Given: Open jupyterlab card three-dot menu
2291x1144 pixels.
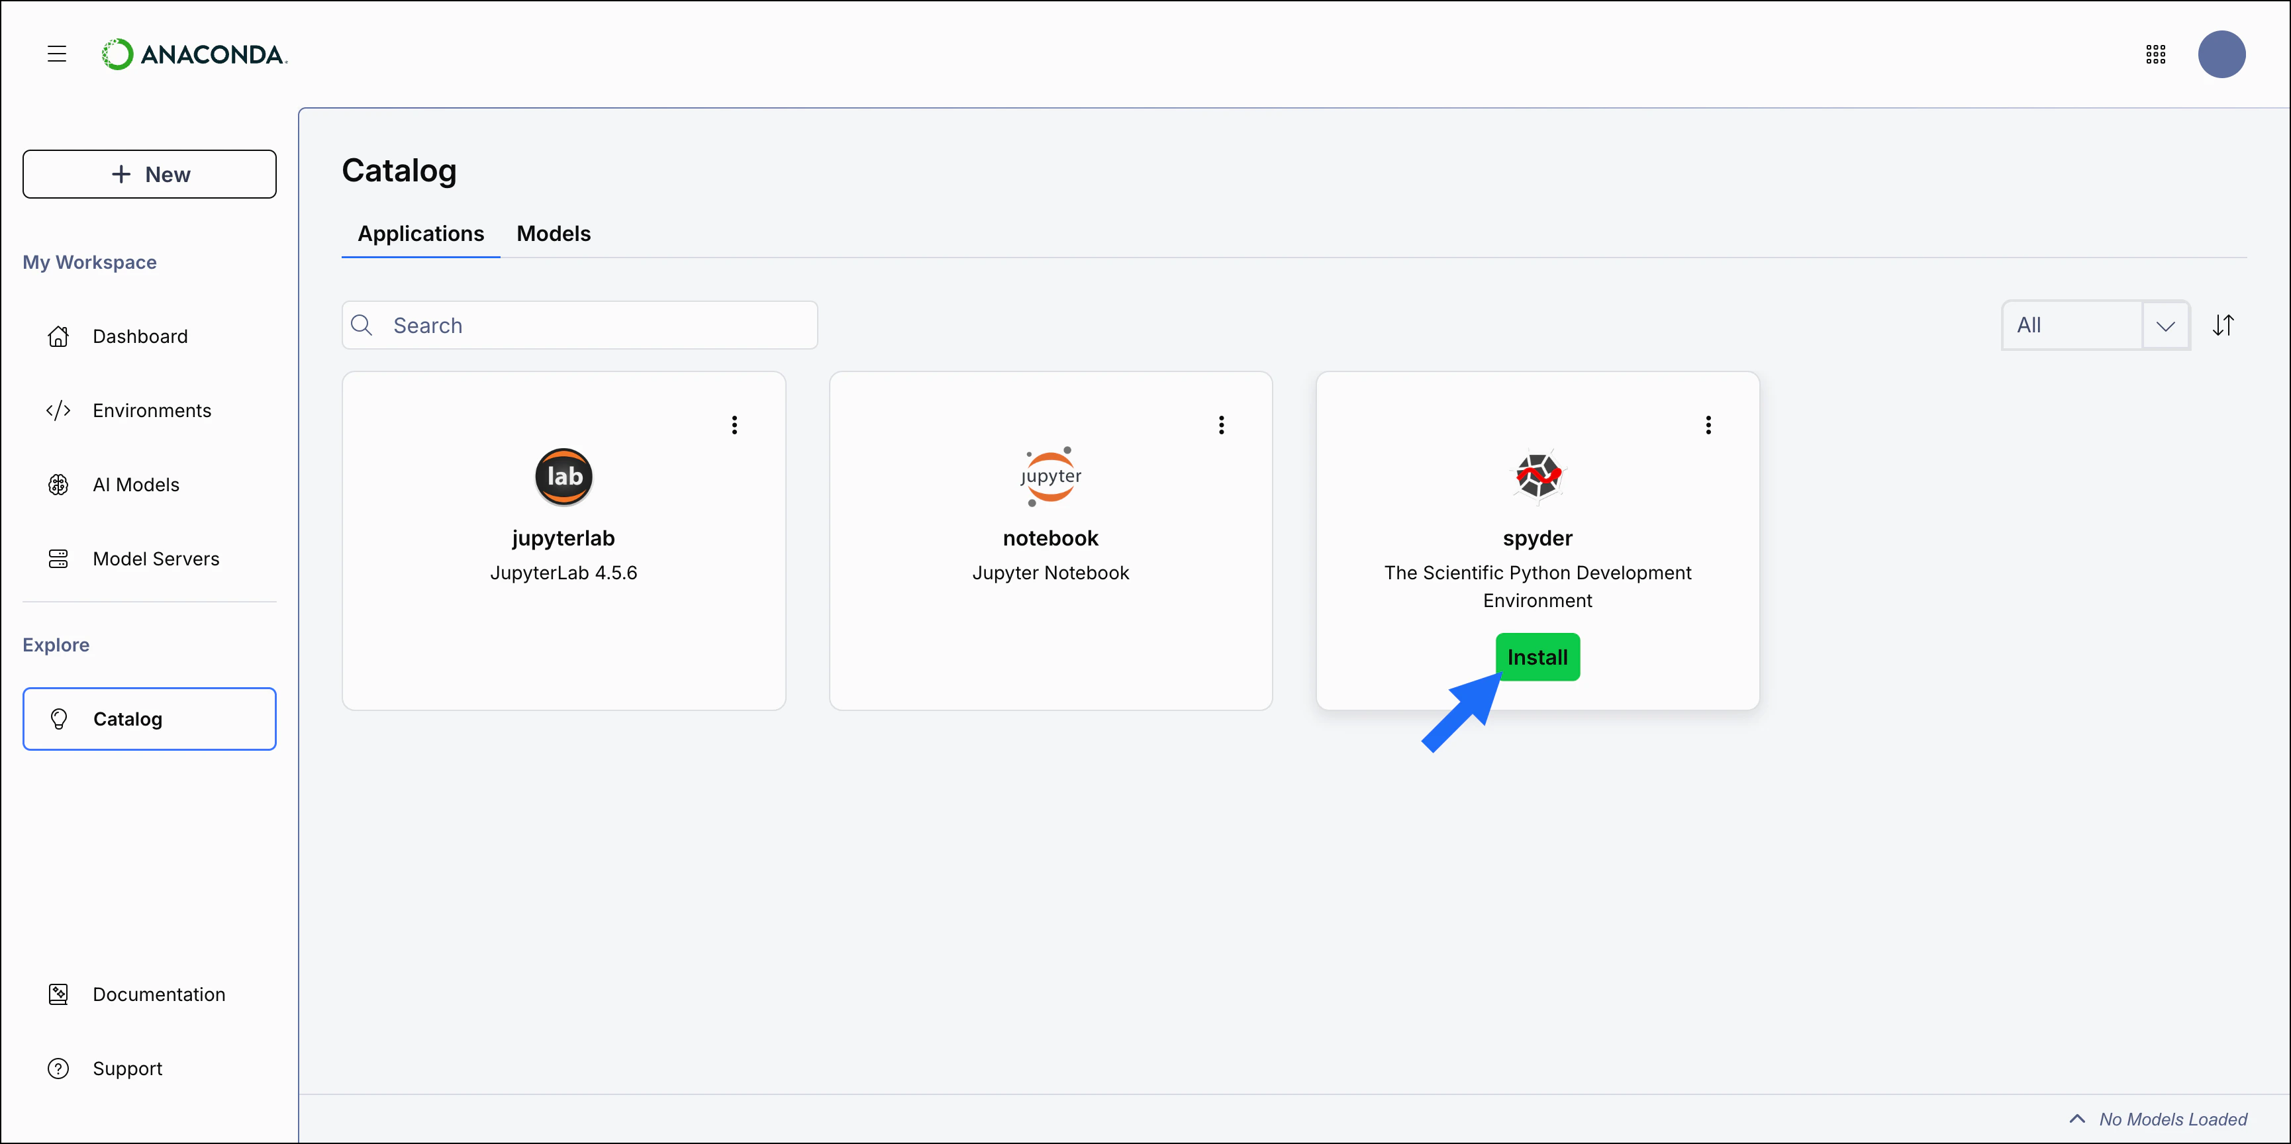Looking at the screenshot, I should pyautogui.click(x=734, y=425).
